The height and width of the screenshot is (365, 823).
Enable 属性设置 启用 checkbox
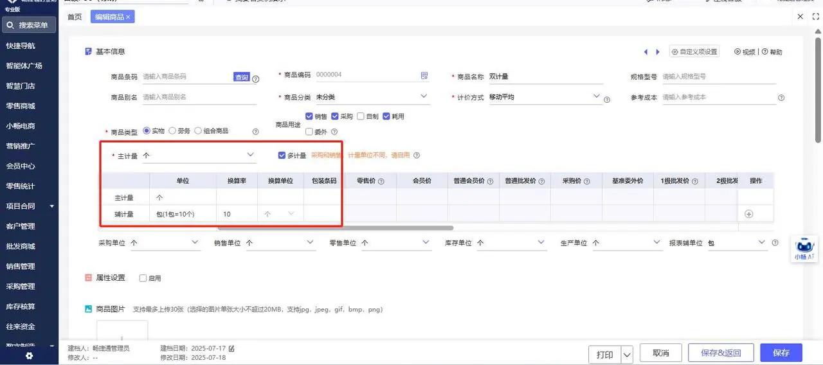[x=143, y=278]
